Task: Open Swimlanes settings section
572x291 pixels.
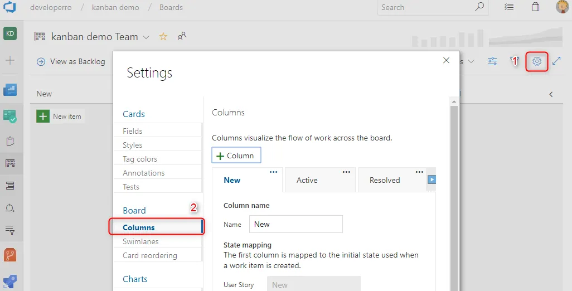Action: (x=140, y=241)
